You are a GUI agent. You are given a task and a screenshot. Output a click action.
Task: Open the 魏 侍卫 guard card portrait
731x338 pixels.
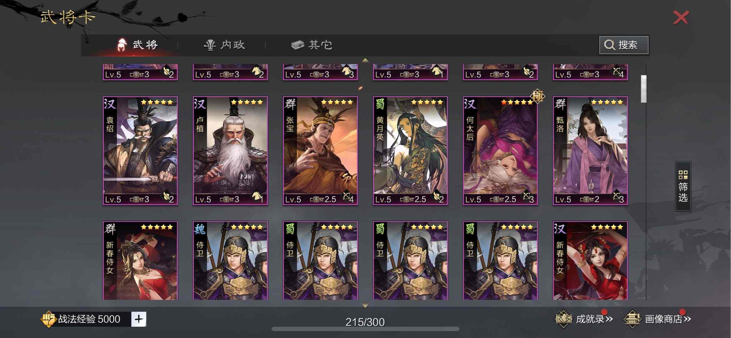click(230, 261)
